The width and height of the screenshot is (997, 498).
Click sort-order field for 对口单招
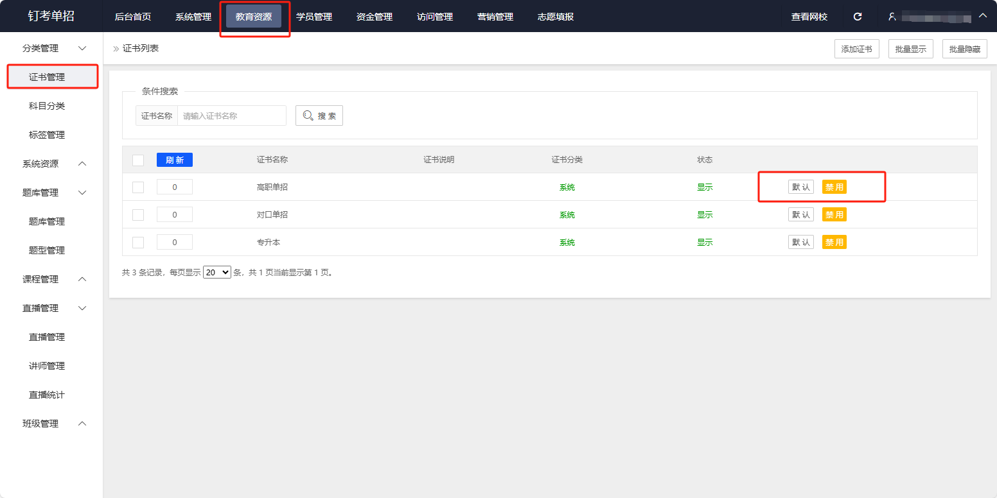pyautogui.click(x=175, y=215)
